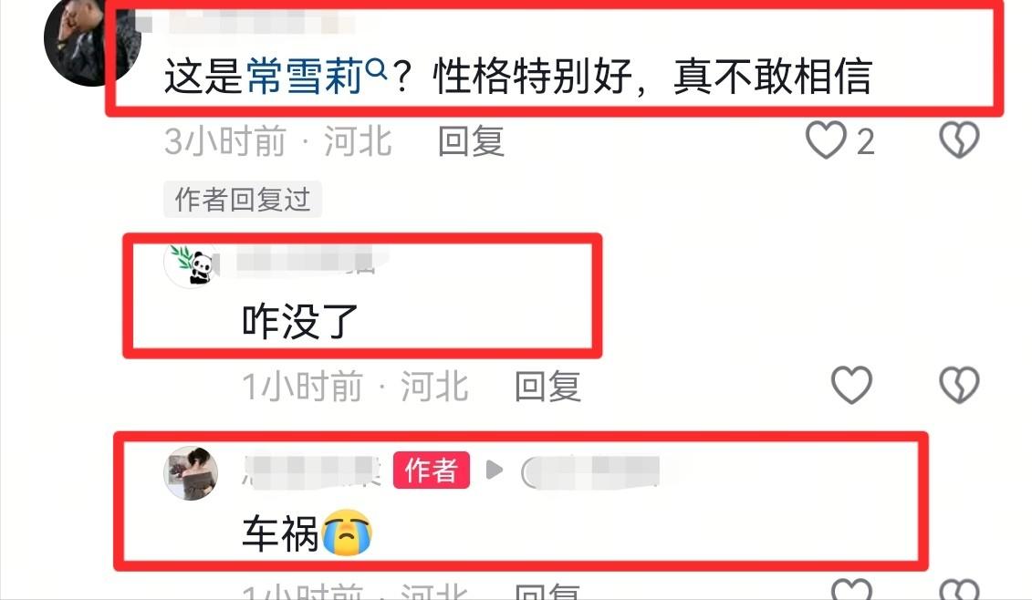1032x600 pixels.
Task: Open the author's avatar next to 作者 badge
Action: [x=190, y=473]
